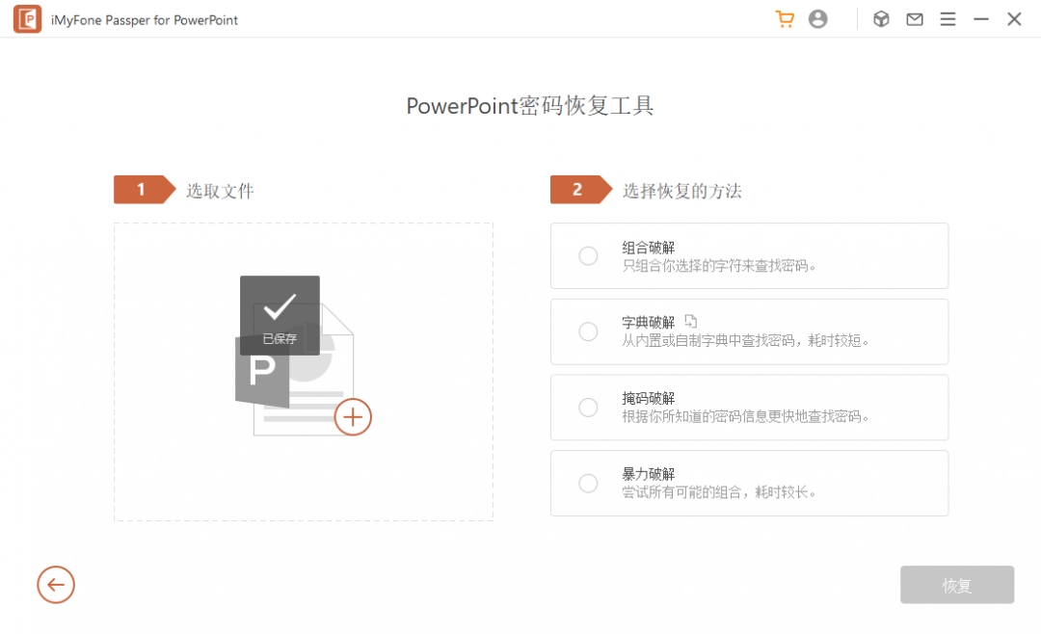Open the feedback mail envelope icon
Screen dimensions: 1041x634
pyautogui.click(x=915, y=18)
